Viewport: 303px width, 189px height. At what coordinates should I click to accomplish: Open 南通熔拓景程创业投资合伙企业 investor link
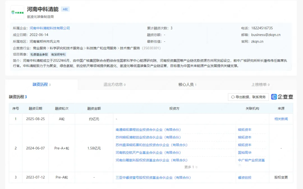pos(148,130)
